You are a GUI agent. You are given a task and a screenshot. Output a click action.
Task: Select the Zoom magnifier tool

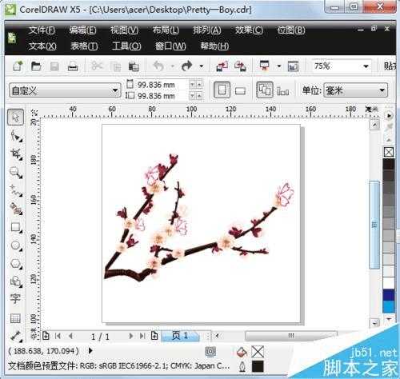tap(16, 173)
